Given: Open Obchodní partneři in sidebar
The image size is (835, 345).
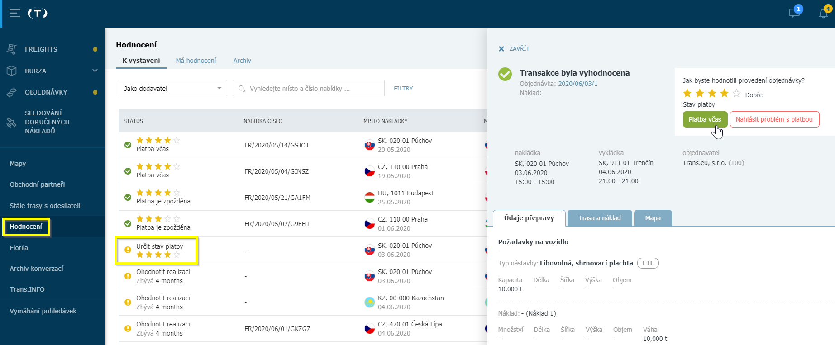Looking at the screenshot, I should pyautogui.click(x=38, y=184).
